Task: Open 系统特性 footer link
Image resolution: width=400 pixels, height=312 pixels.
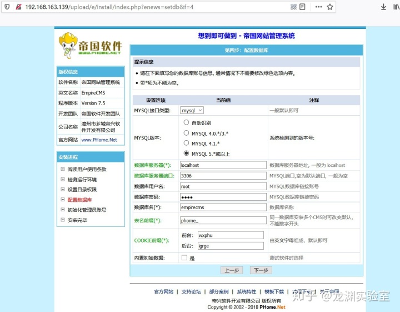Action: (x=247, y=291)
